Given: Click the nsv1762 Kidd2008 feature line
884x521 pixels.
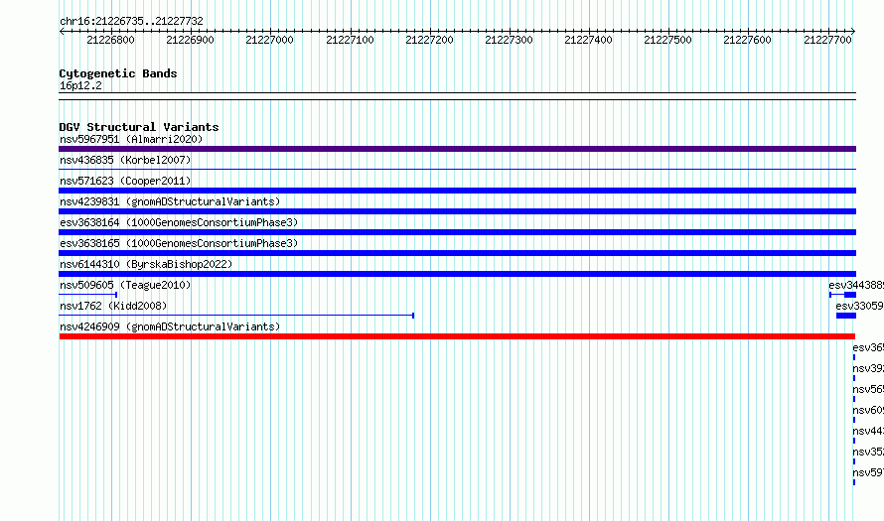Looking at the screenshot, I should click(236, 316).
